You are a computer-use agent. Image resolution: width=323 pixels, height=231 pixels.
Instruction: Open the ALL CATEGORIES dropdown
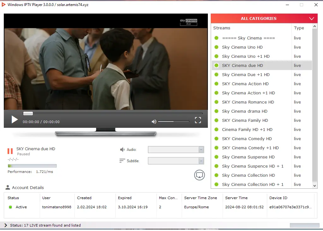click(x=264, y=18)
